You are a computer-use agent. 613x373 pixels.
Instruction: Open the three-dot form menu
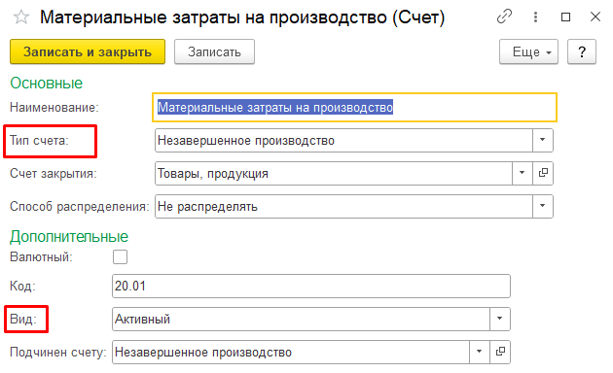click(535, 17)
